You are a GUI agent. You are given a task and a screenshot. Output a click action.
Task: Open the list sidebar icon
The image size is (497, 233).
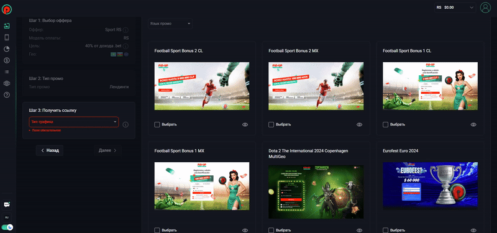(x=7, y=72)
